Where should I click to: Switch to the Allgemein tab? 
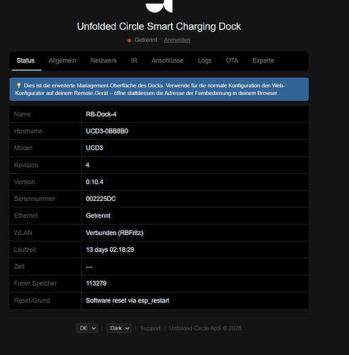pyautogui.click(x=62, y=60)
